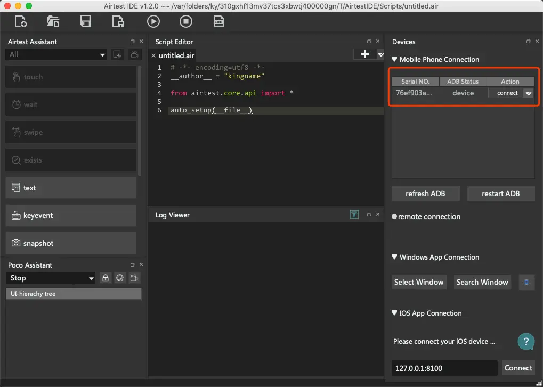This screenshot has width=543, height=387.
Task: Click the restart ADB button
Action: click(501, 193)
